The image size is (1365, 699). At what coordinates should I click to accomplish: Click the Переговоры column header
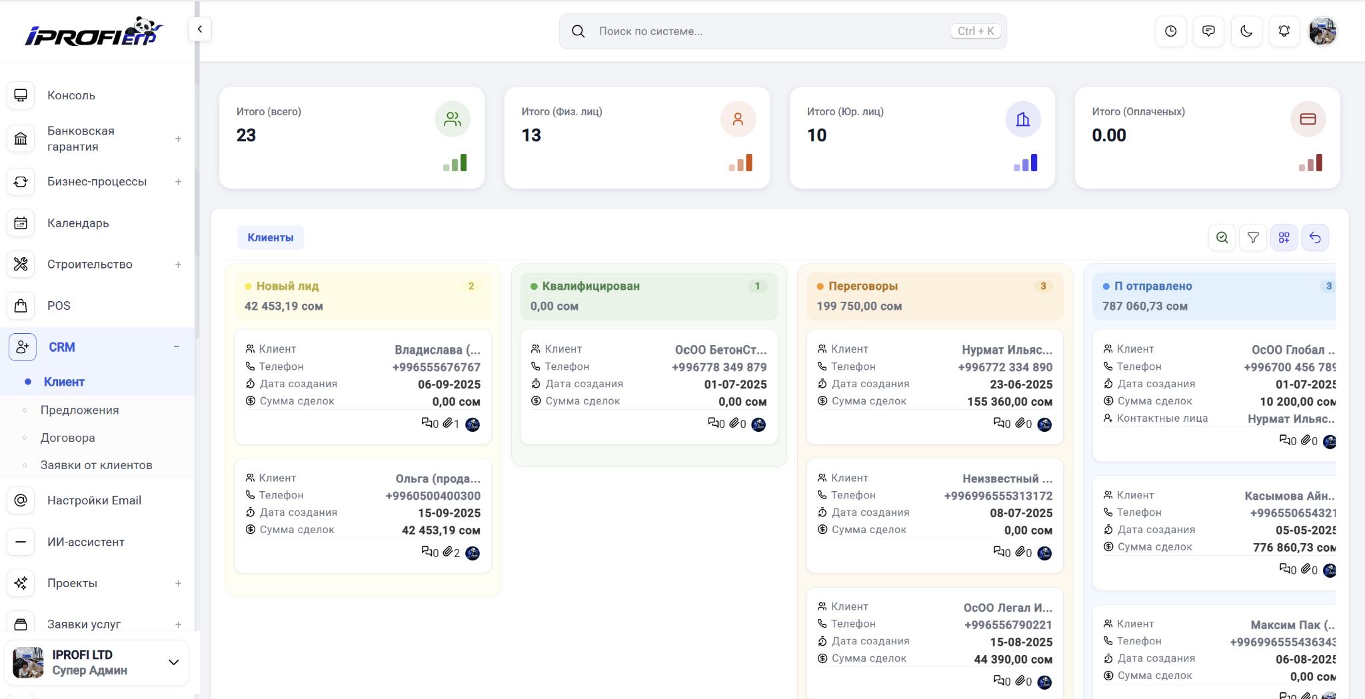pyautogui.click(x=934, y=296)
